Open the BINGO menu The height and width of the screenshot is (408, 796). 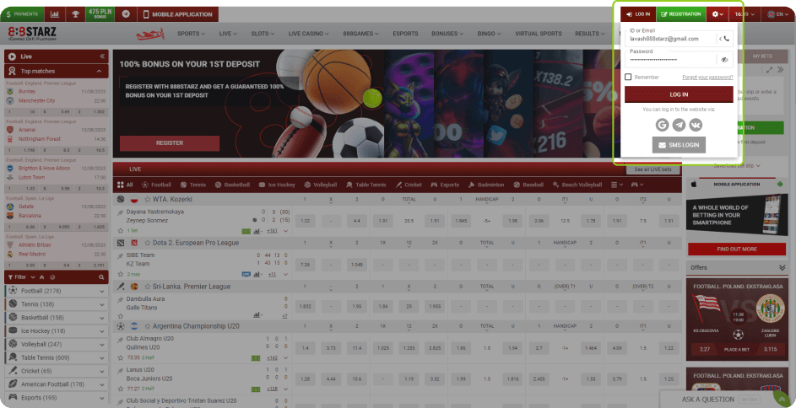coord(490,34)
